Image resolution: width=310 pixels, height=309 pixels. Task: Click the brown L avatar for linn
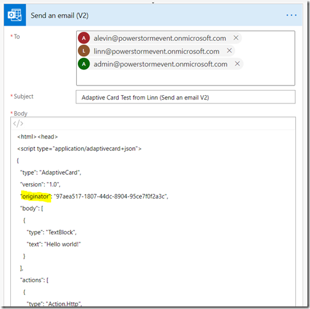(x=84, y=51)
